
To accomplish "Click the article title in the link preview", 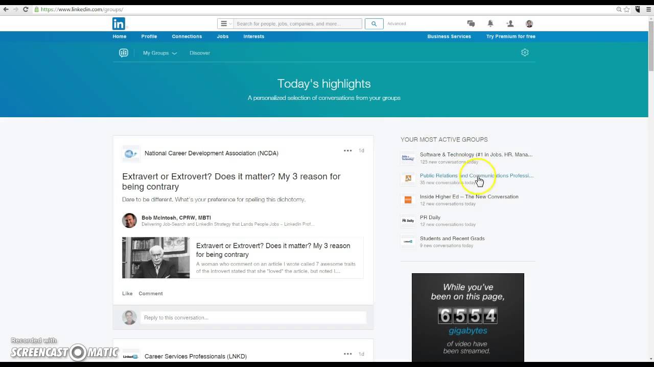I will pos(273,250).
